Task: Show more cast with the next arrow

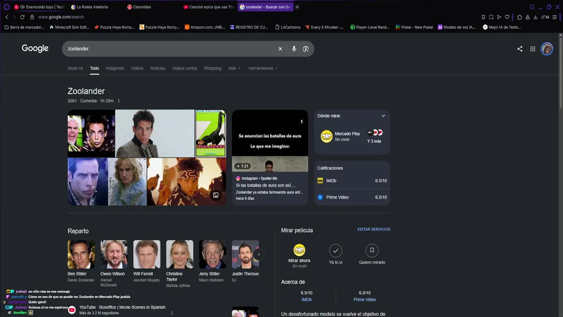Action: (x=259, y=254)
